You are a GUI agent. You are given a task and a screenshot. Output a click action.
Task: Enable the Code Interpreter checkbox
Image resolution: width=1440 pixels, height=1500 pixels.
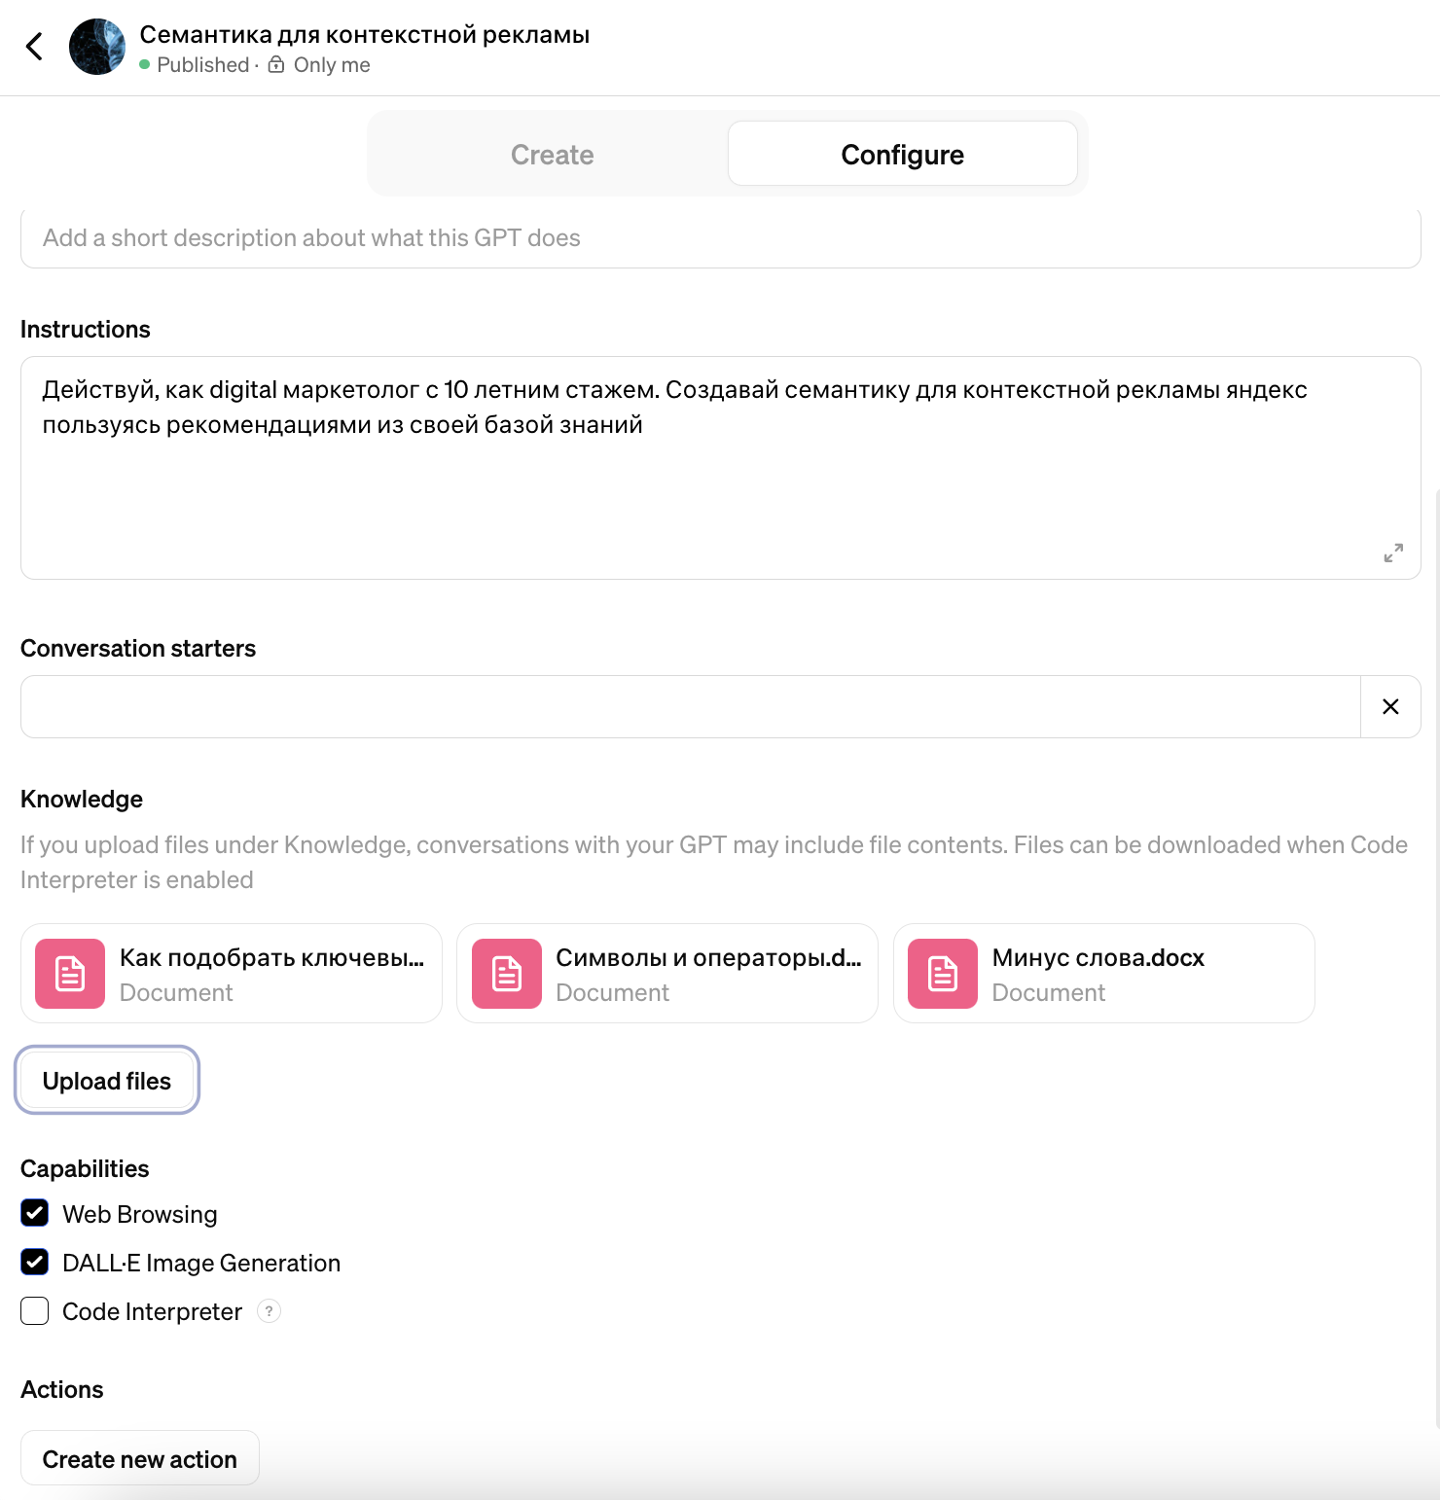click(x=35, y=1311)
